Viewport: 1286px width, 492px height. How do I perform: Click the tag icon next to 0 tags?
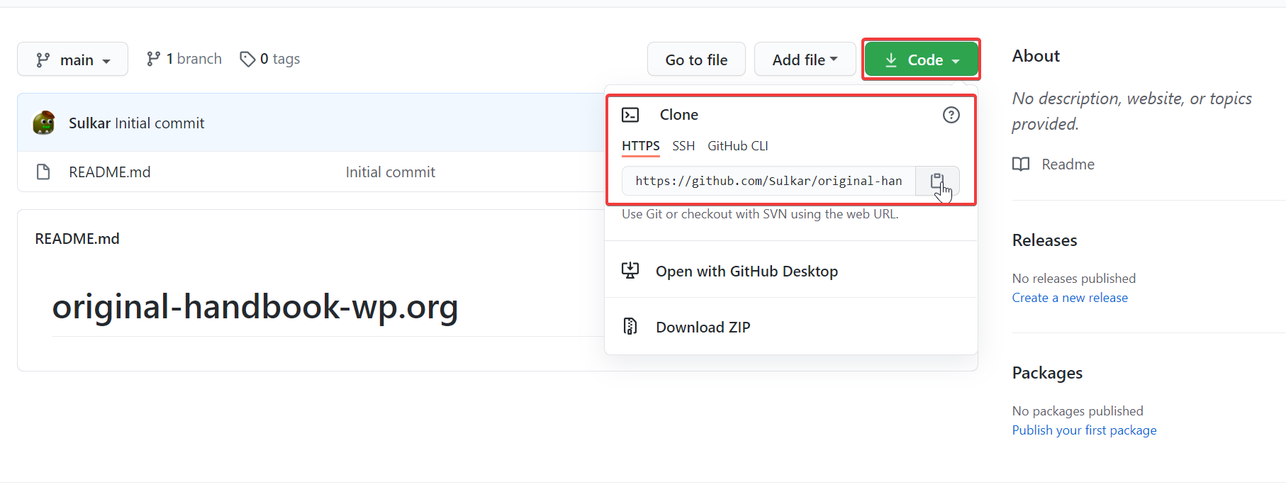pyautogui.click(x=247, y=59)
